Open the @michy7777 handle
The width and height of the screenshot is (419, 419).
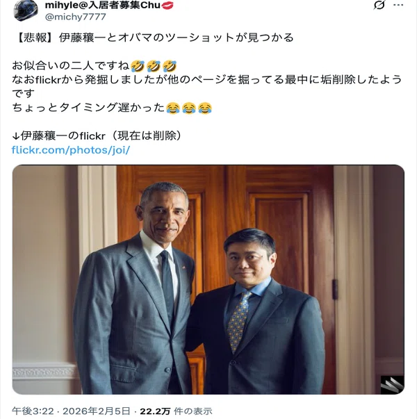point(76,17)
